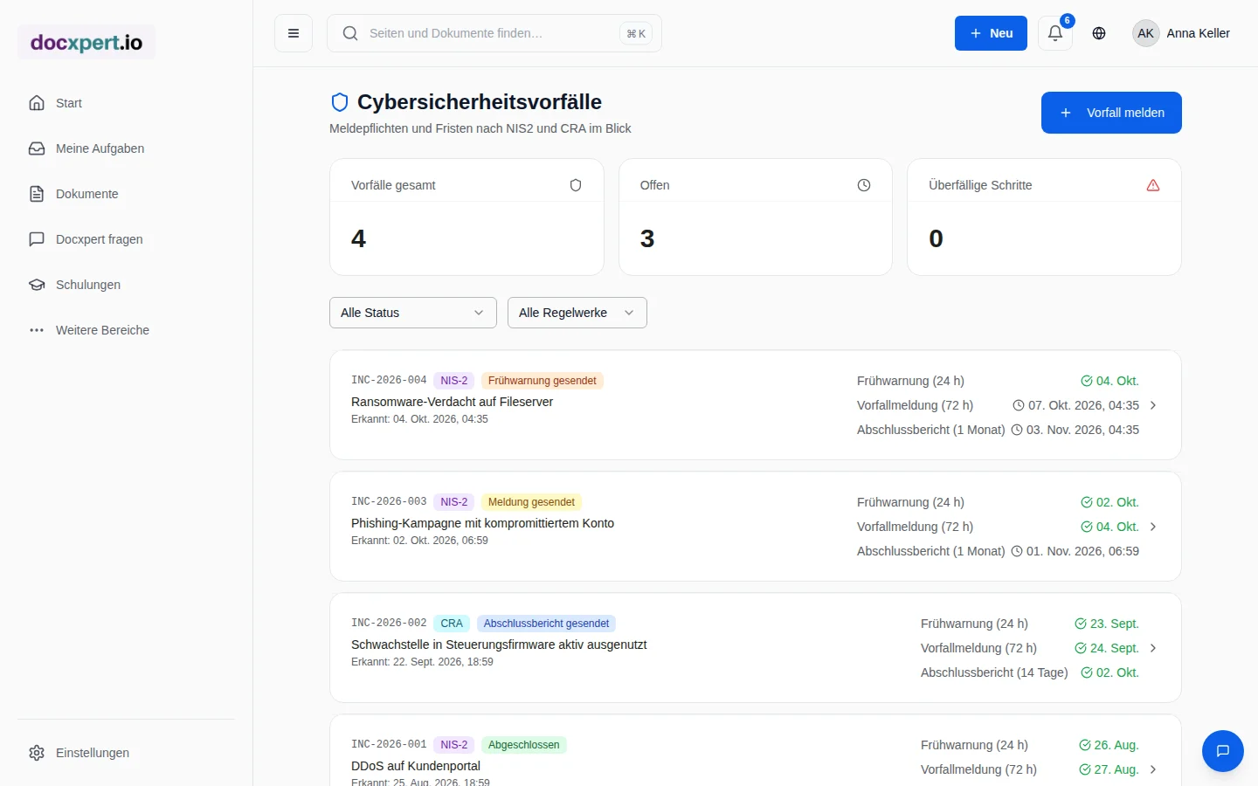Expand INC-2026-003 via its chevron
Screen dimensions: 1258x786
[x=1153, y=527]
